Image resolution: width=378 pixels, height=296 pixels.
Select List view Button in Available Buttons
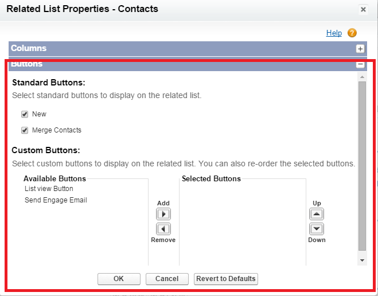click(x=49, y=189)
